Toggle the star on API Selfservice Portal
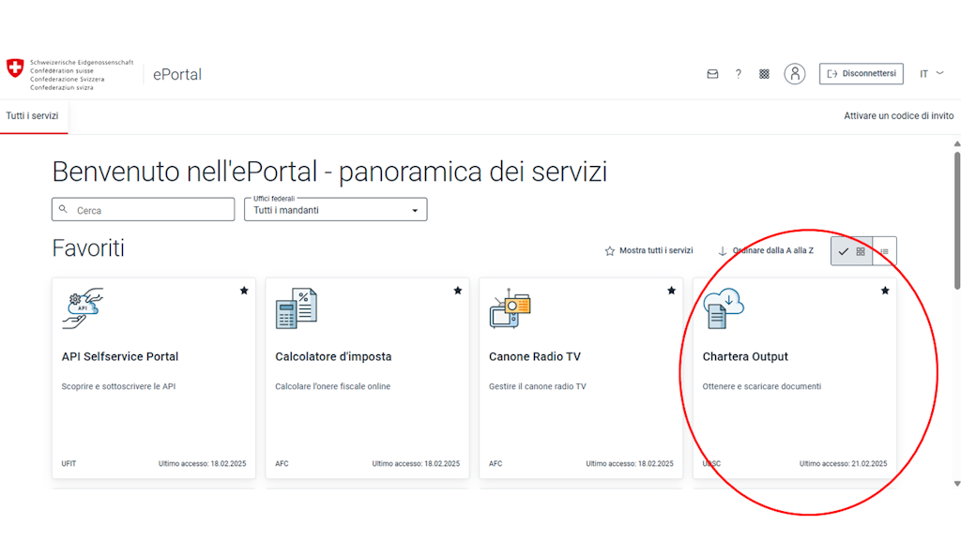This screenshot has height=540, width=961. point(244,291)
